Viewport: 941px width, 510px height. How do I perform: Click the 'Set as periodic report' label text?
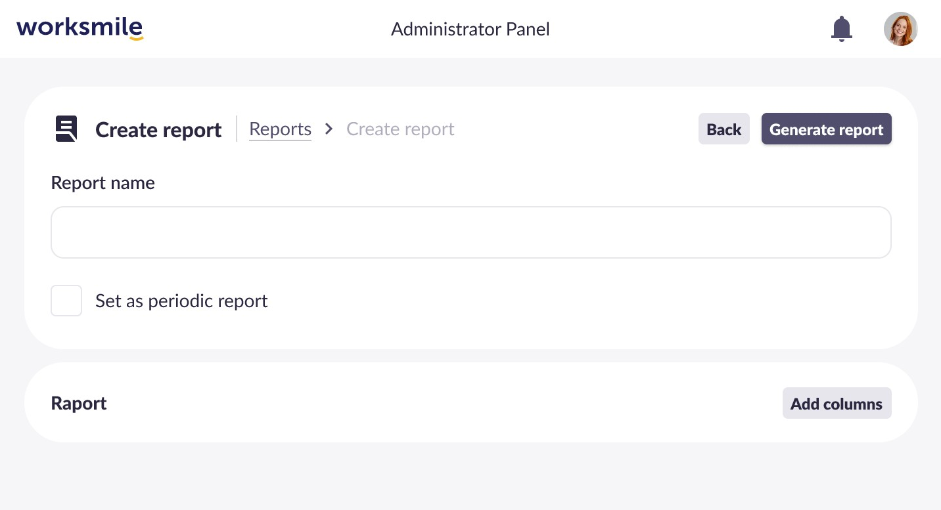181,301
